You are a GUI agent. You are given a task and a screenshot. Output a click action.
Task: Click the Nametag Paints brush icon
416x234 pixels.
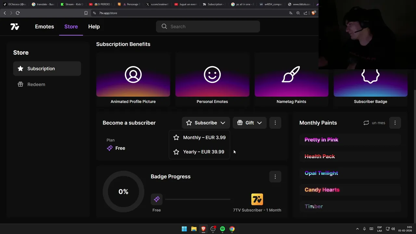coord(291,74)
